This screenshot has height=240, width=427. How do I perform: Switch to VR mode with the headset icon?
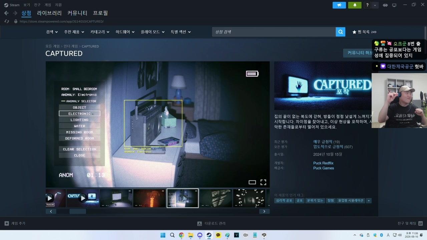[385, 5]
